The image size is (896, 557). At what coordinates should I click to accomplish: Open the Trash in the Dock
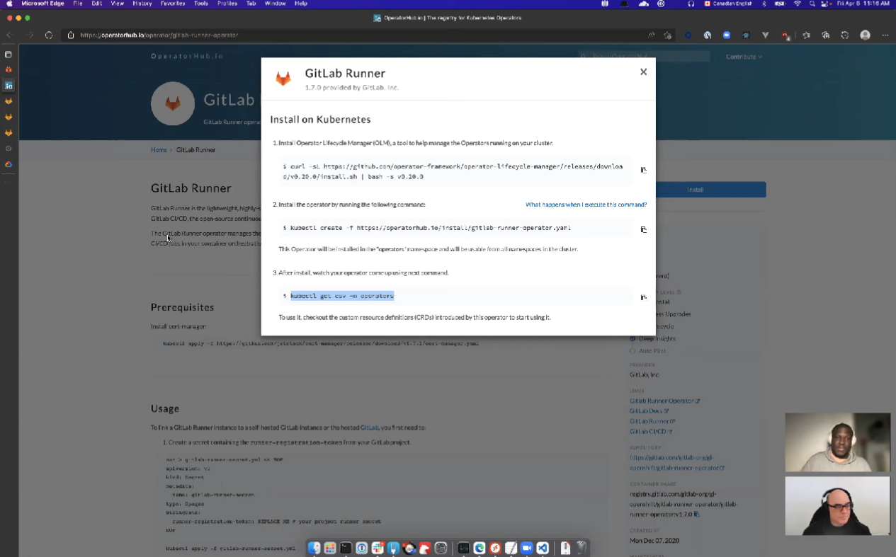[581, 548]
